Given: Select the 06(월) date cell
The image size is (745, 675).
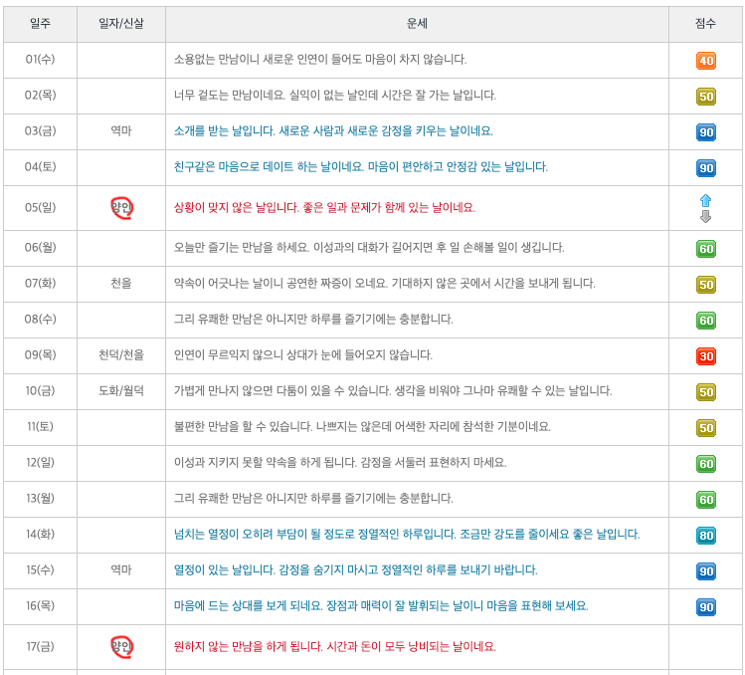Looking at the screenshot, I should (41, 247).
